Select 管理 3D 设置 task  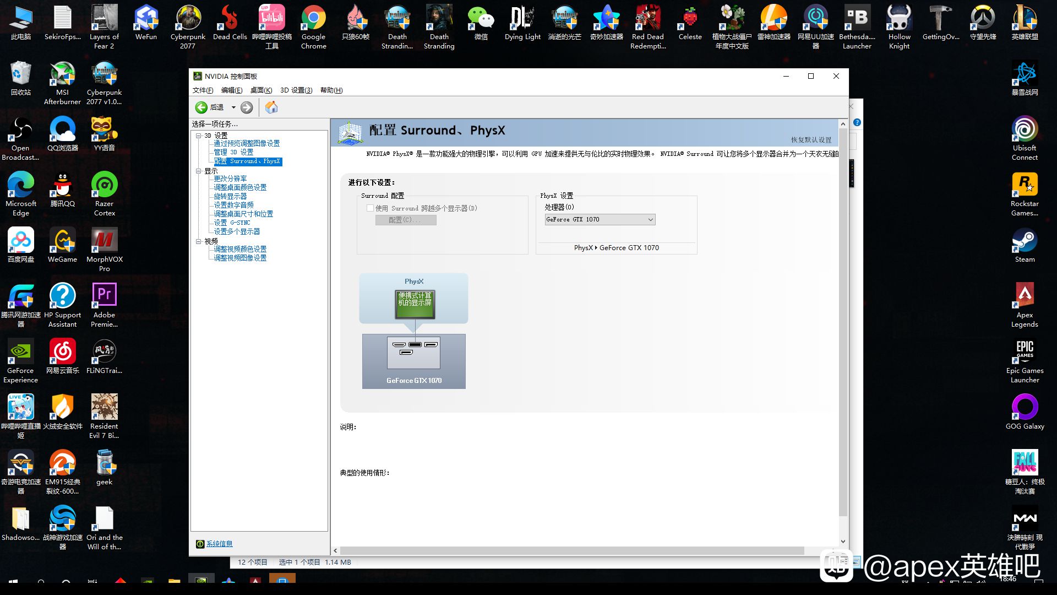click(233, 152)
